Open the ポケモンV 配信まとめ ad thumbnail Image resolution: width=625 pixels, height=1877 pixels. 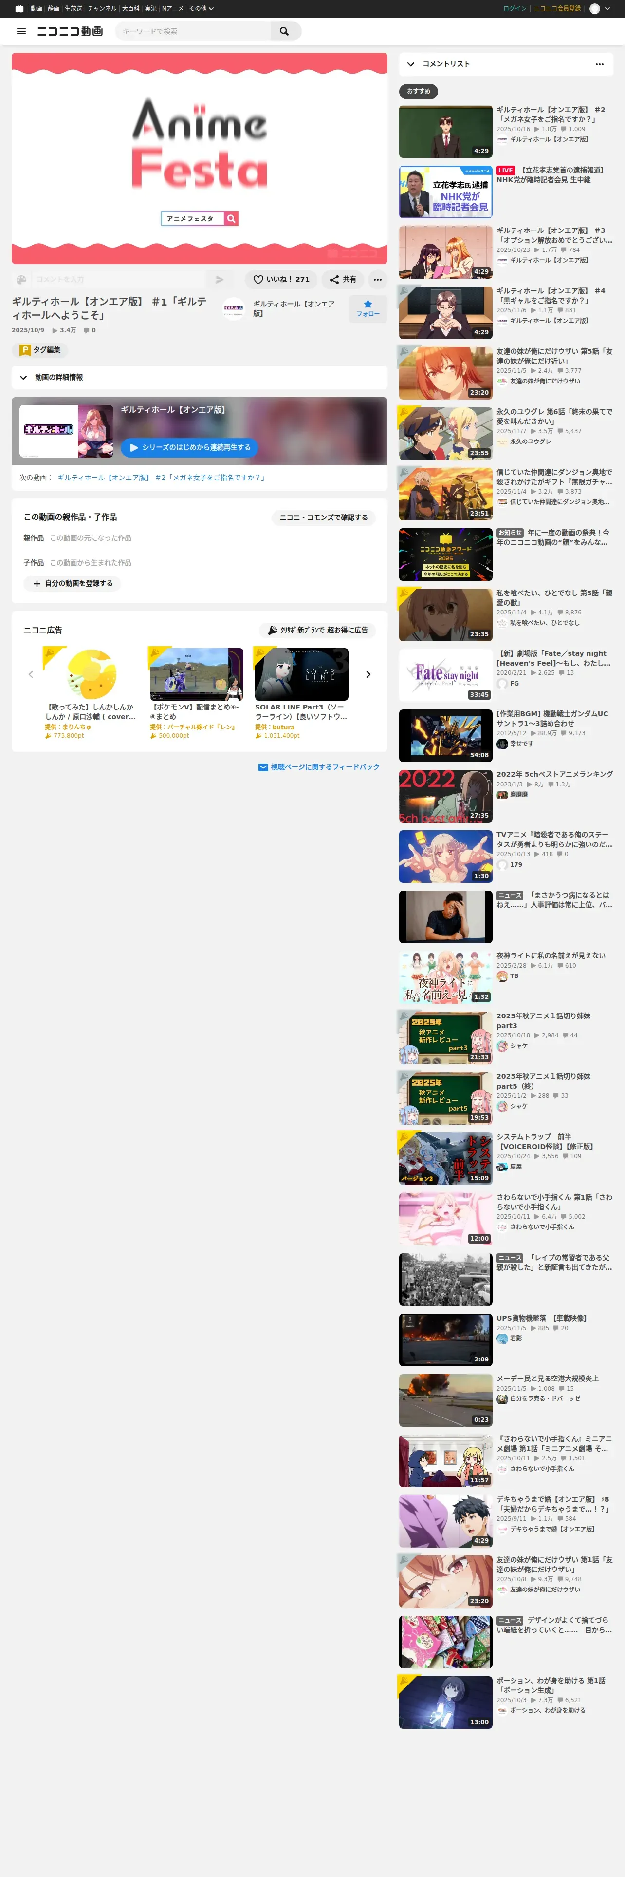(197, 675)
